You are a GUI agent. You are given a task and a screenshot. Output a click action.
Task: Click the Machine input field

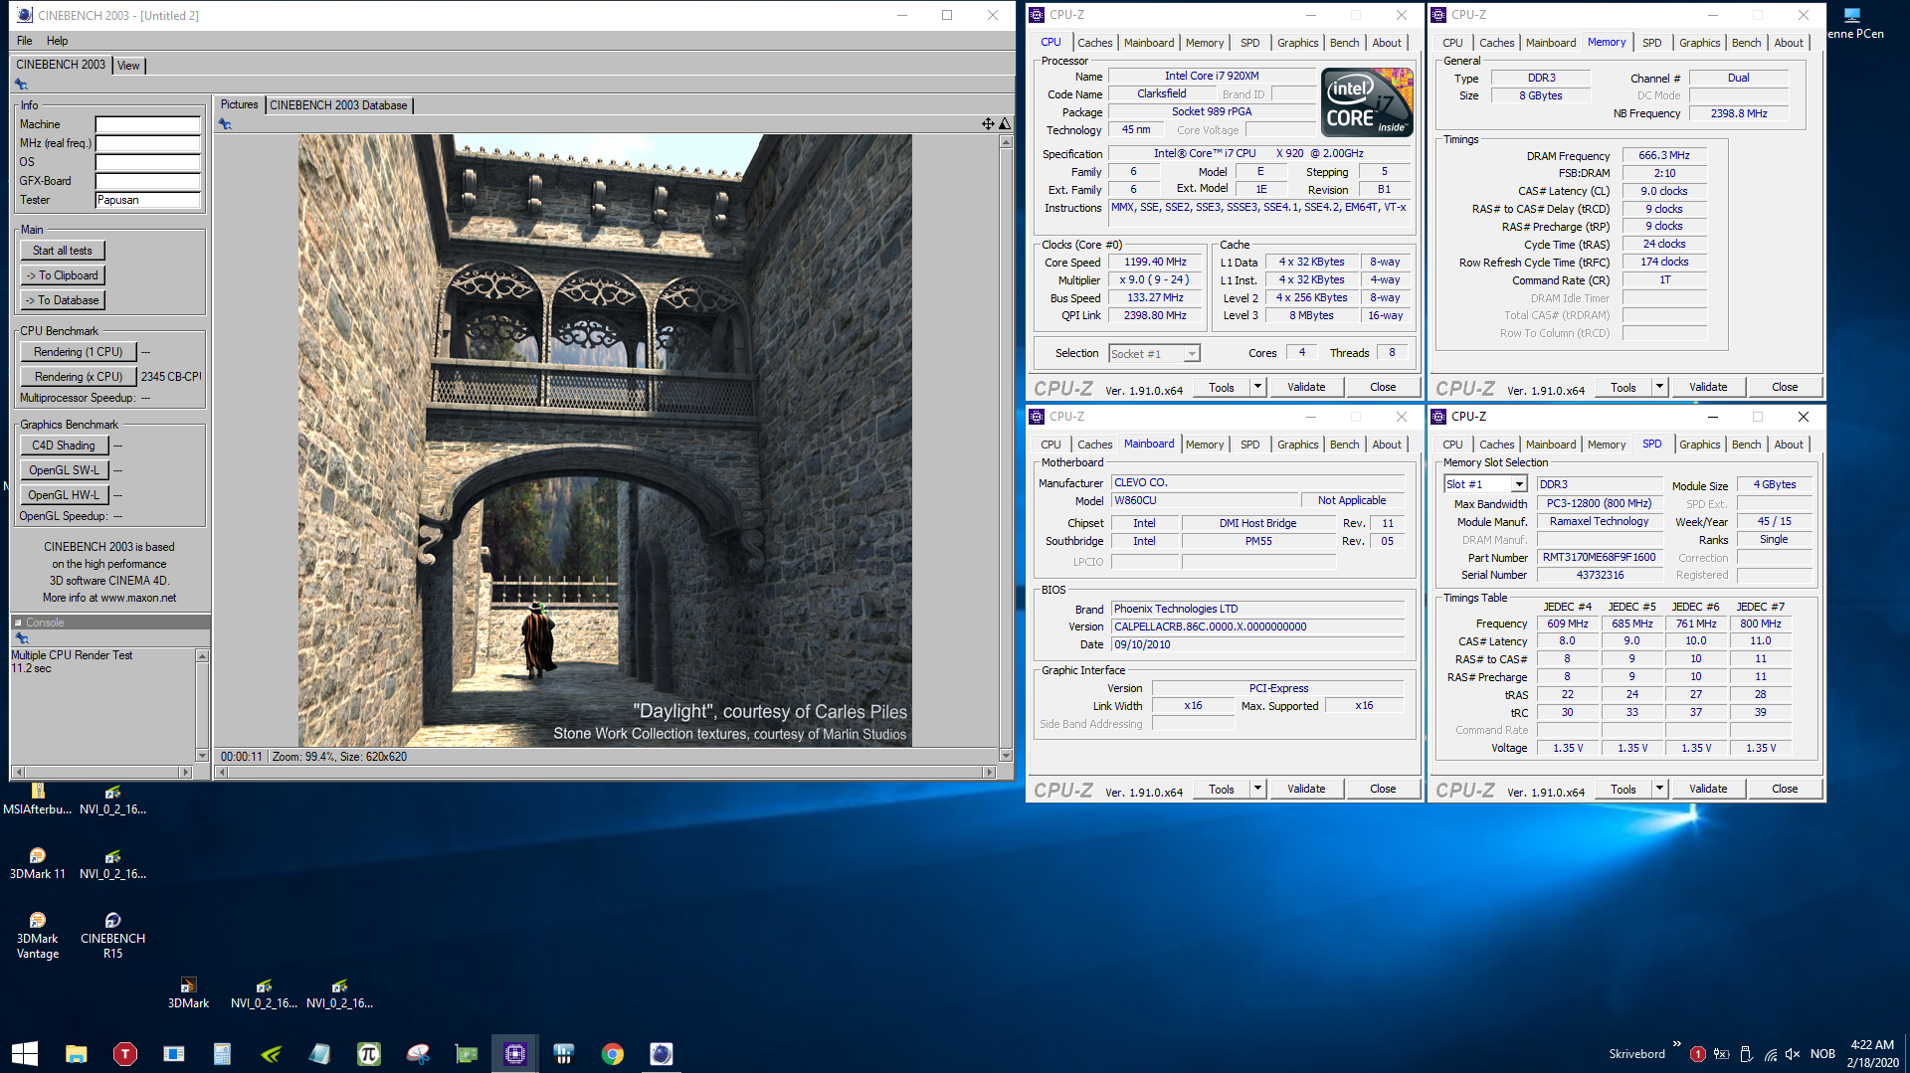(148, 124)
